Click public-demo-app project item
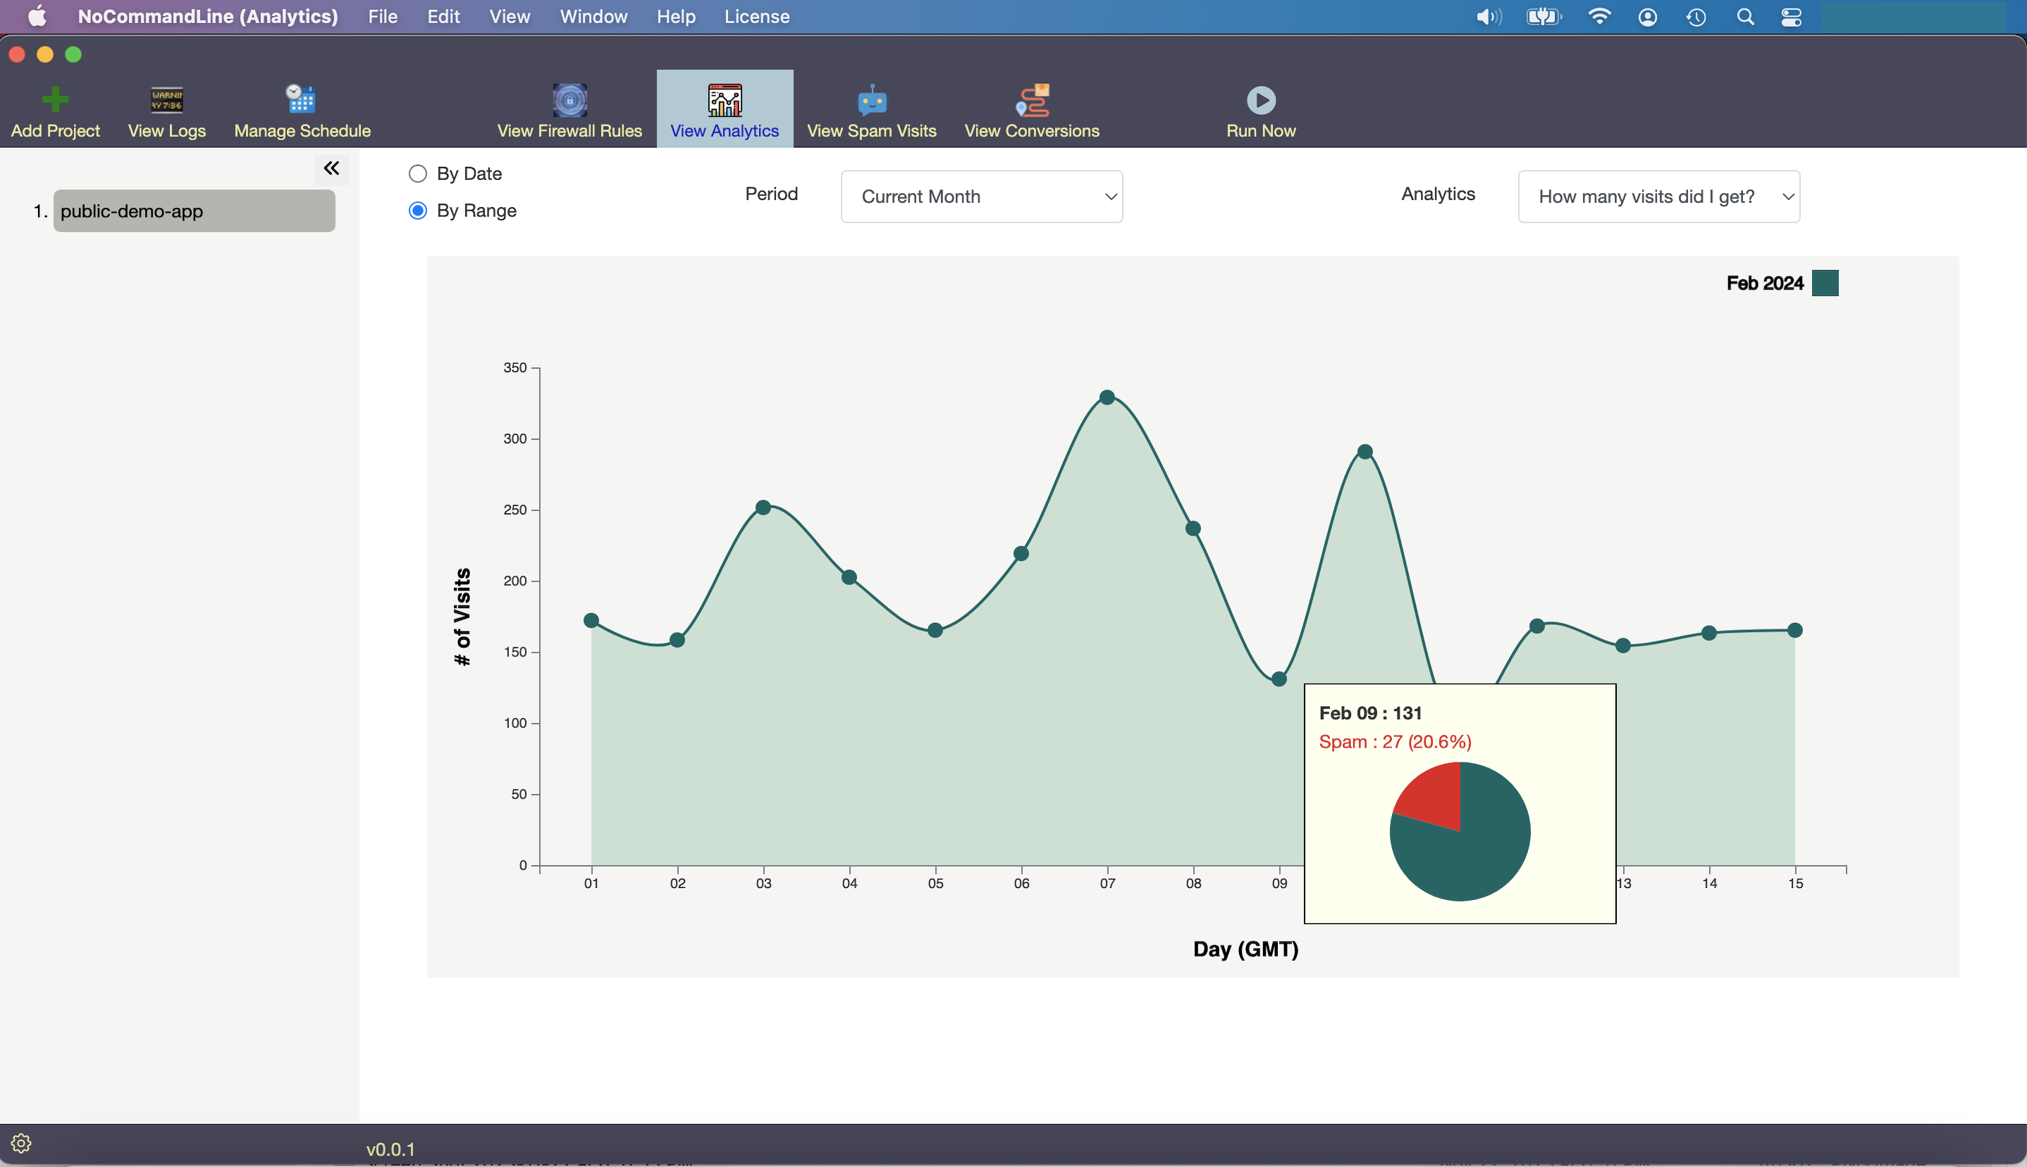 194,211
